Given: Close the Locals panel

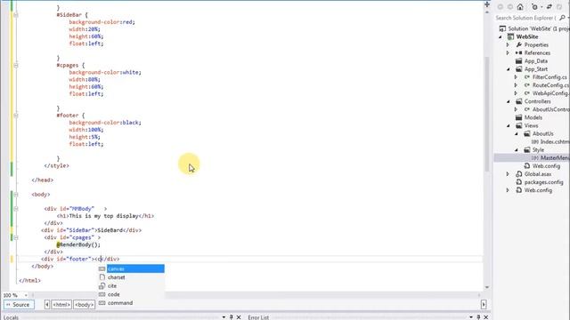Looking at the screenshot, I should [x=239, y=317].
